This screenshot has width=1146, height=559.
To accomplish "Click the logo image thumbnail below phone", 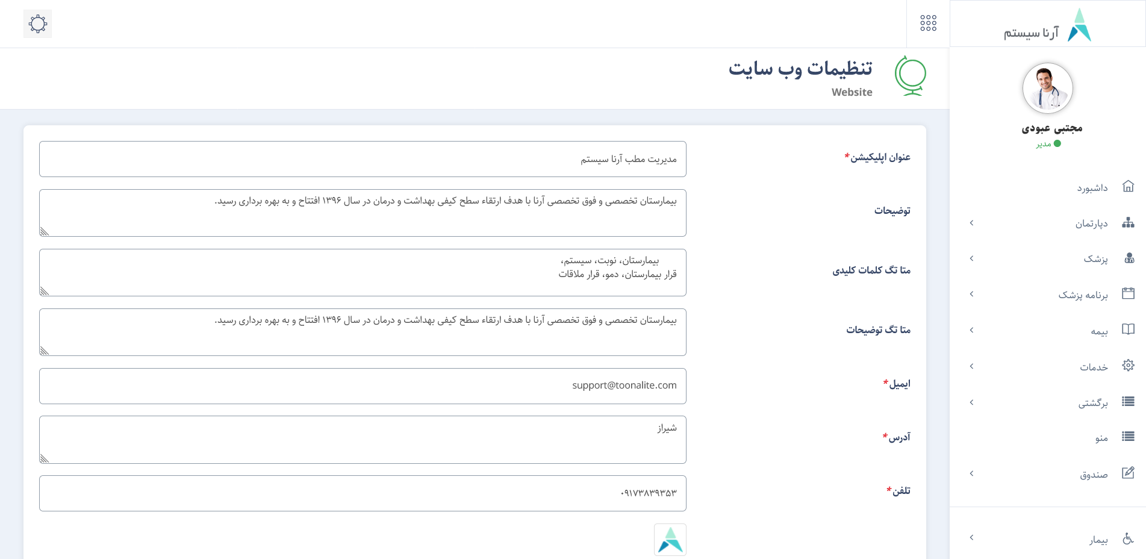I will point(670,540).
